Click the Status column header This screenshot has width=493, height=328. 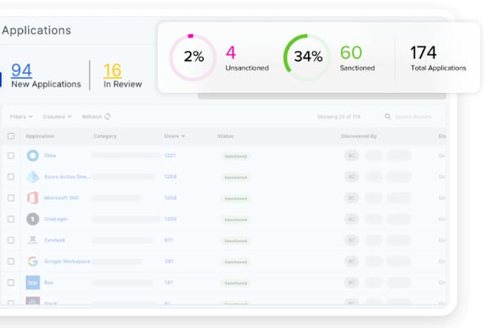(226, 136)
